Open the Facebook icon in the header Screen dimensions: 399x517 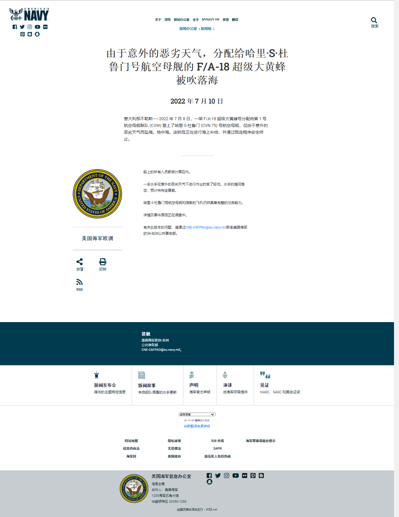click(15, 27)
